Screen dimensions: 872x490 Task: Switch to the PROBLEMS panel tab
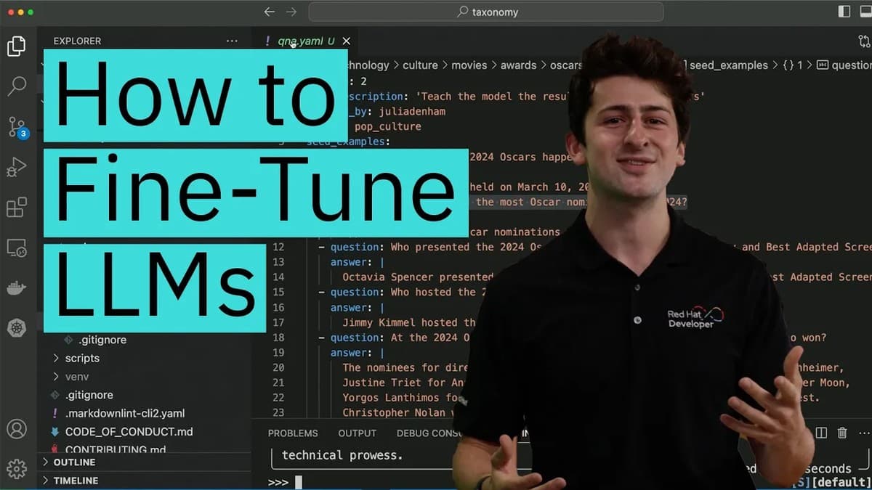(293, 433)
